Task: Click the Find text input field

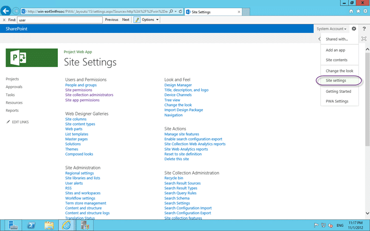Action: point(60,20)
